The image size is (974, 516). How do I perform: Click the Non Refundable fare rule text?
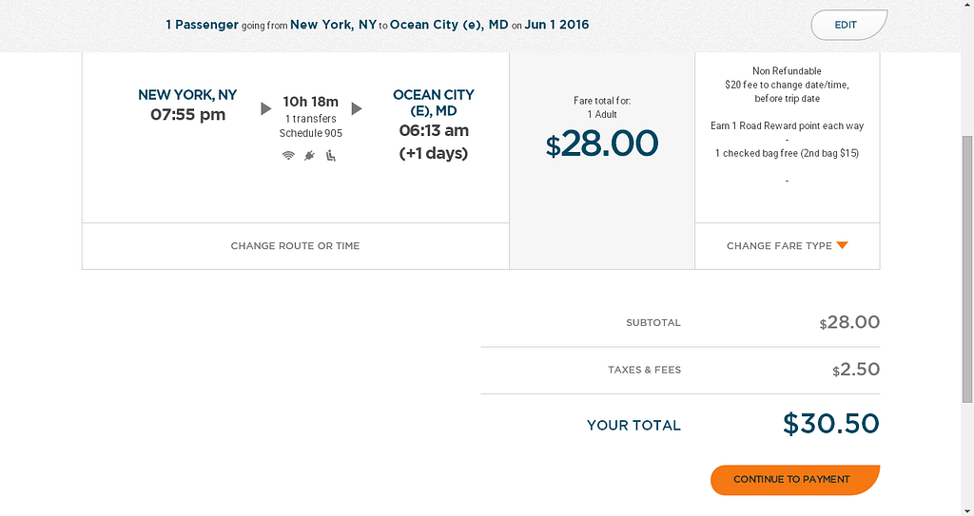pos(787,71)
